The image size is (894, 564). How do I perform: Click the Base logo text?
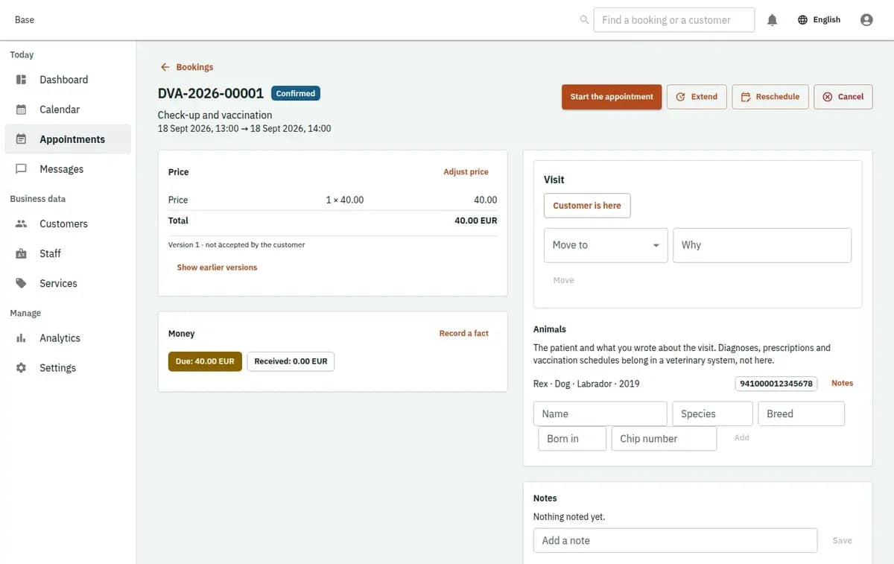[x=25, y=20]
